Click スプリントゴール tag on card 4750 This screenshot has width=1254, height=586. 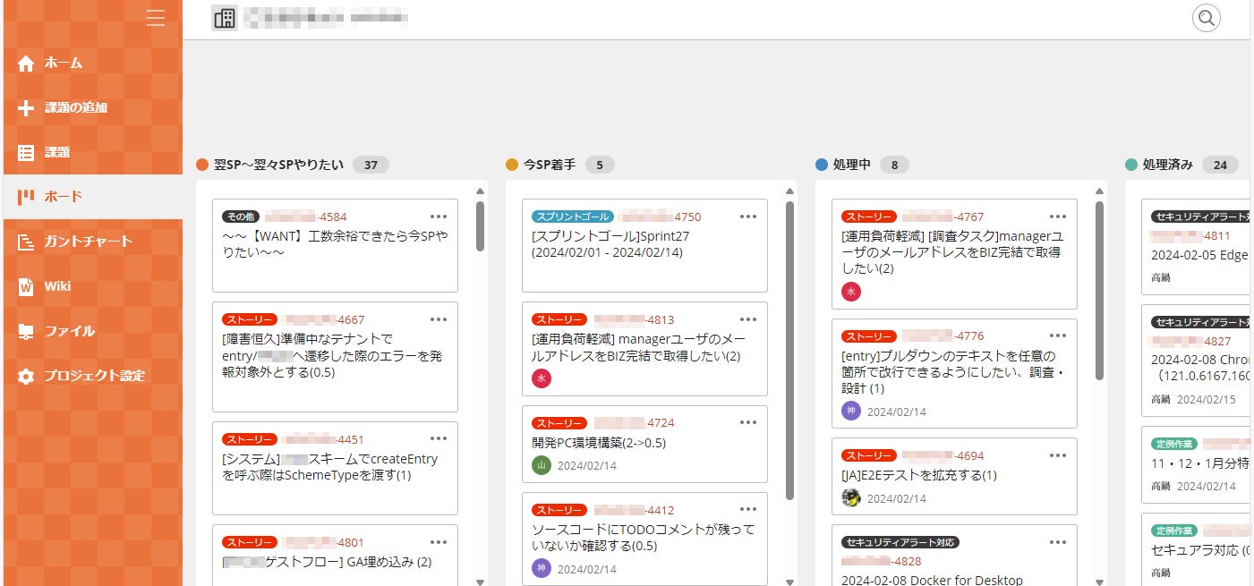point(572,217)
